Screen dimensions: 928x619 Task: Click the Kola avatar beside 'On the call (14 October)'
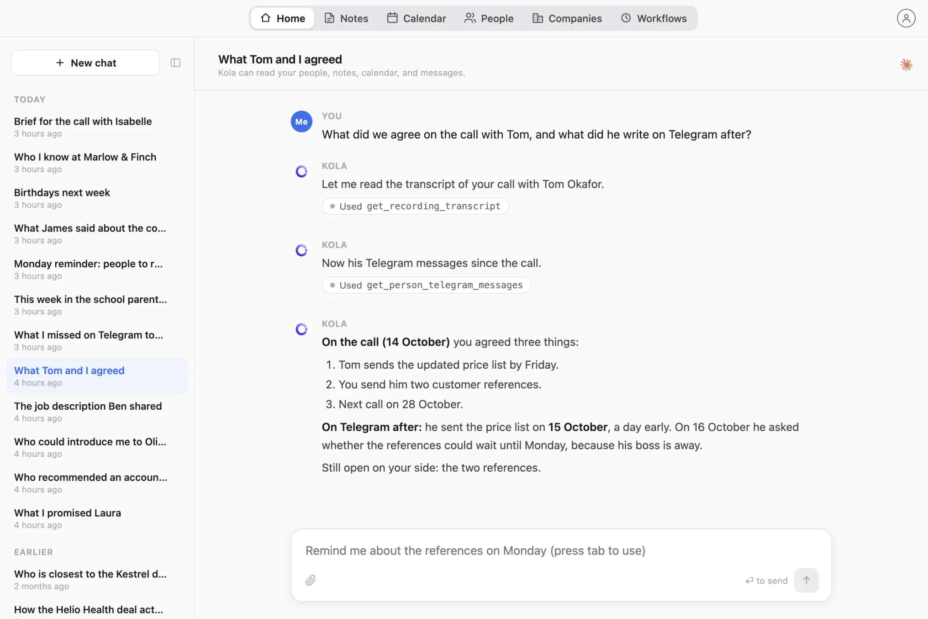pyautogui.click(x=301, y=329)
